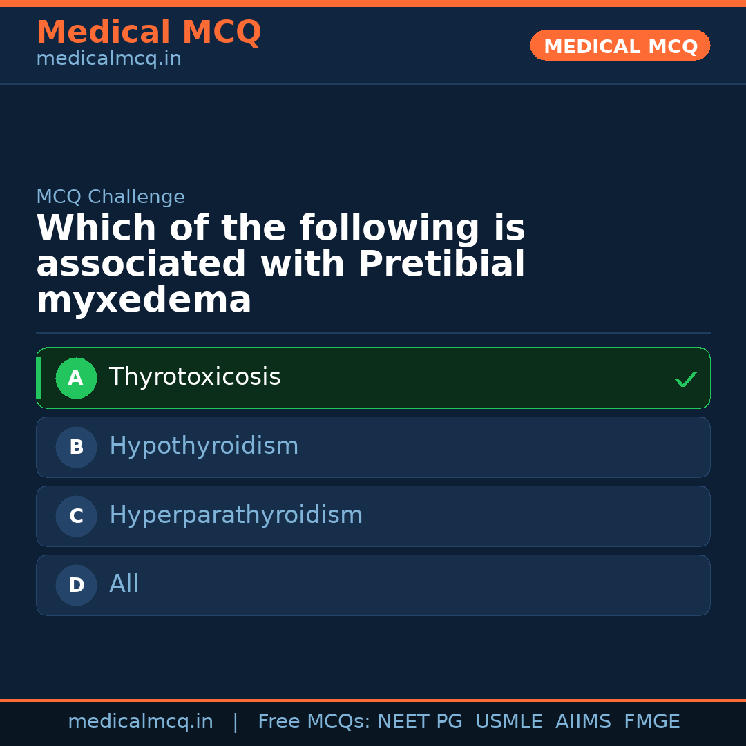
Task: Click the NEET PG footer label
Action: [x=419, y=720]
